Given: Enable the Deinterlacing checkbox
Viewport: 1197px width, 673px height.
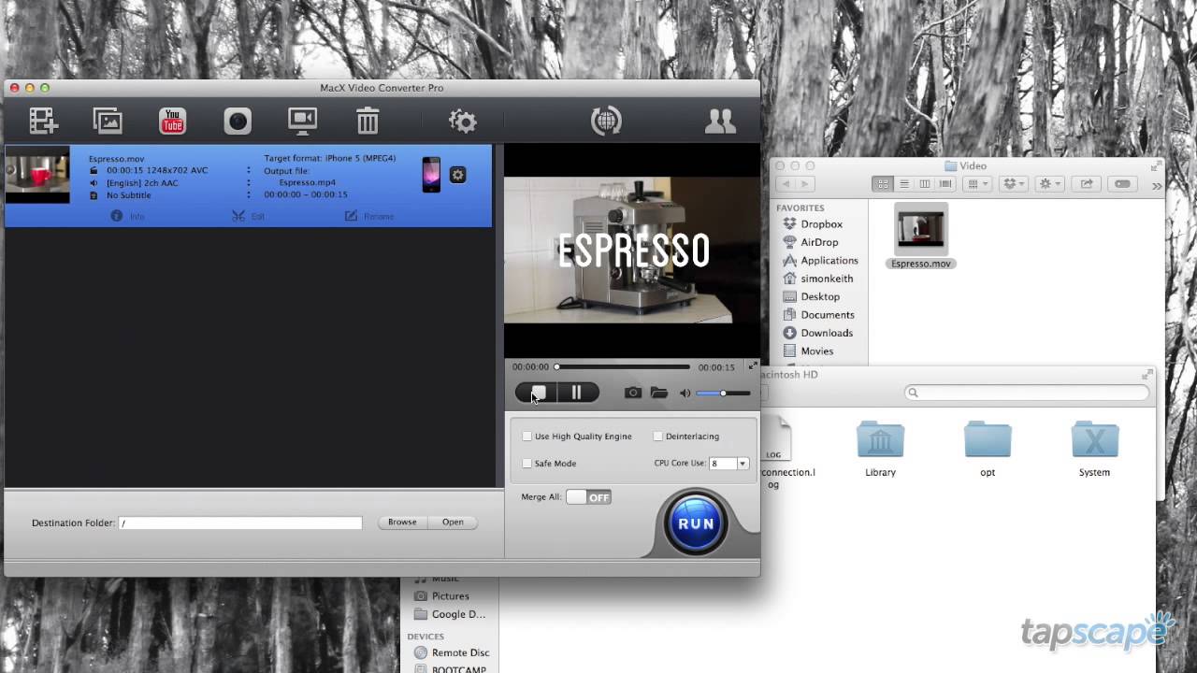Looking at the screenshot, I should point(658,437).
